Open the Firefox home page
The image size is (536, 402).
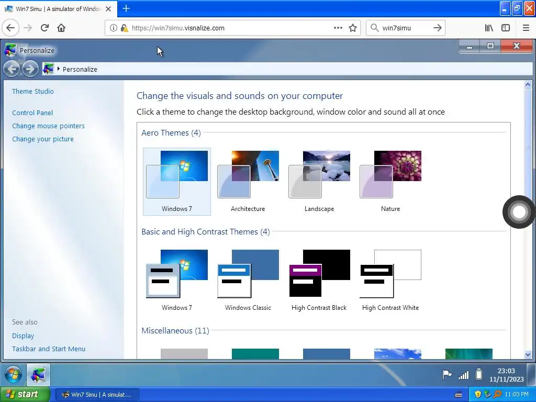[x=61, y=28]
